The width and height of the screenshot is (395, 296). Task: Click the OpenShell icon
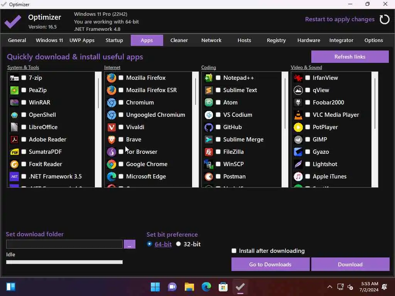14,115
